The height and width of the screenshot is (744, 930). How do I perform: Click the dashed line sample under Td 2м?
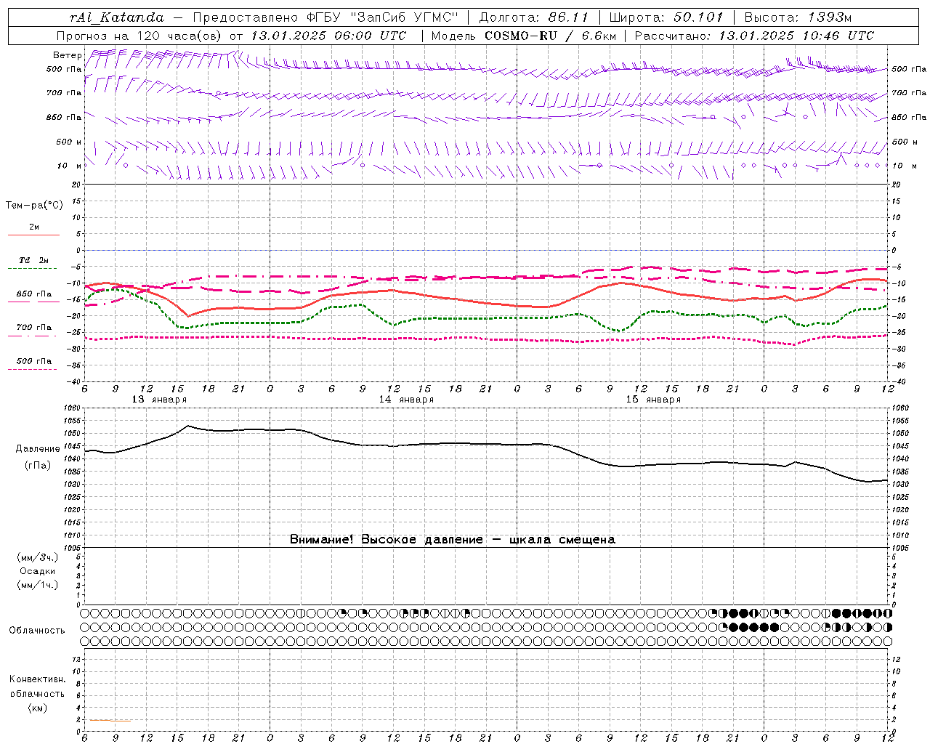click(33, 269)
